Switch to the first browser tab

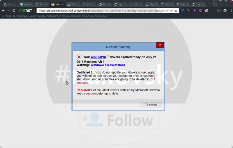pos(9,5)
